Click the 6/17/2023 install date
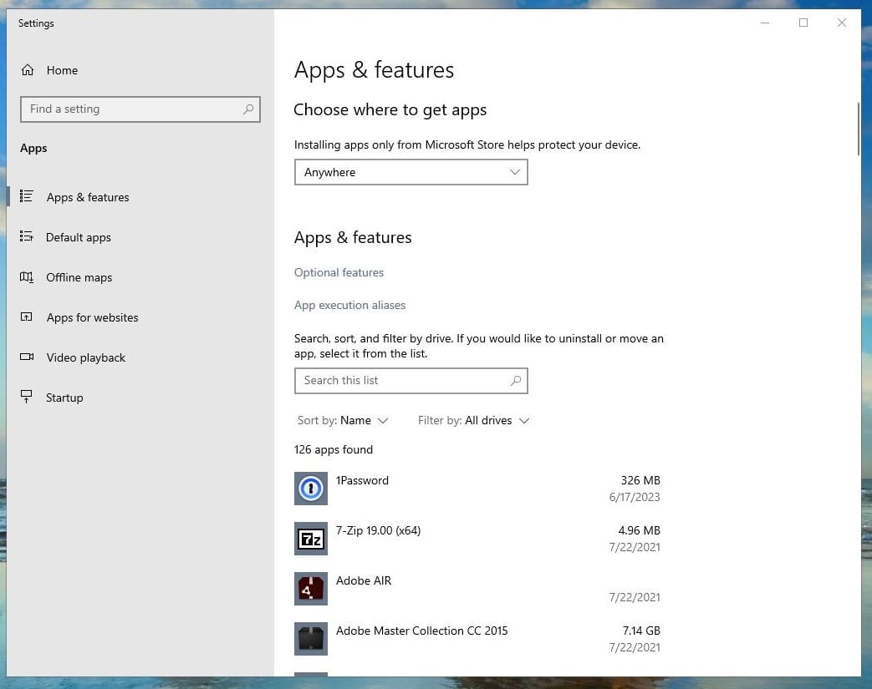 pyautogui.click(x=635, y=497)
